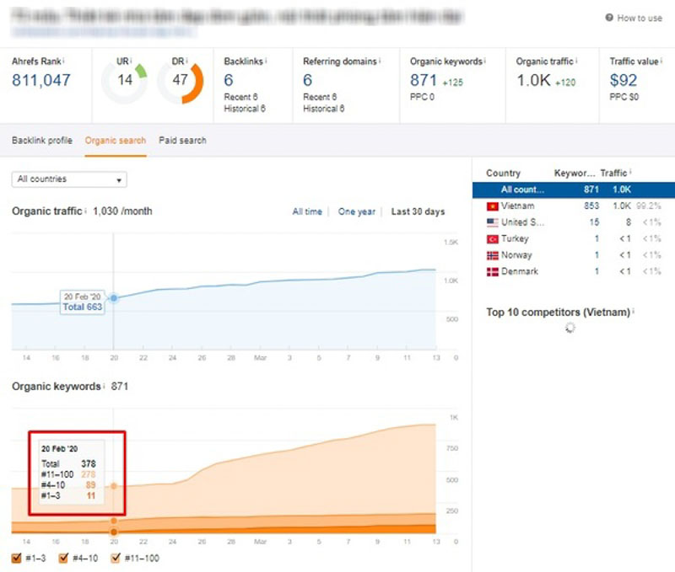Click the United States flag icon

click(493, 222)
